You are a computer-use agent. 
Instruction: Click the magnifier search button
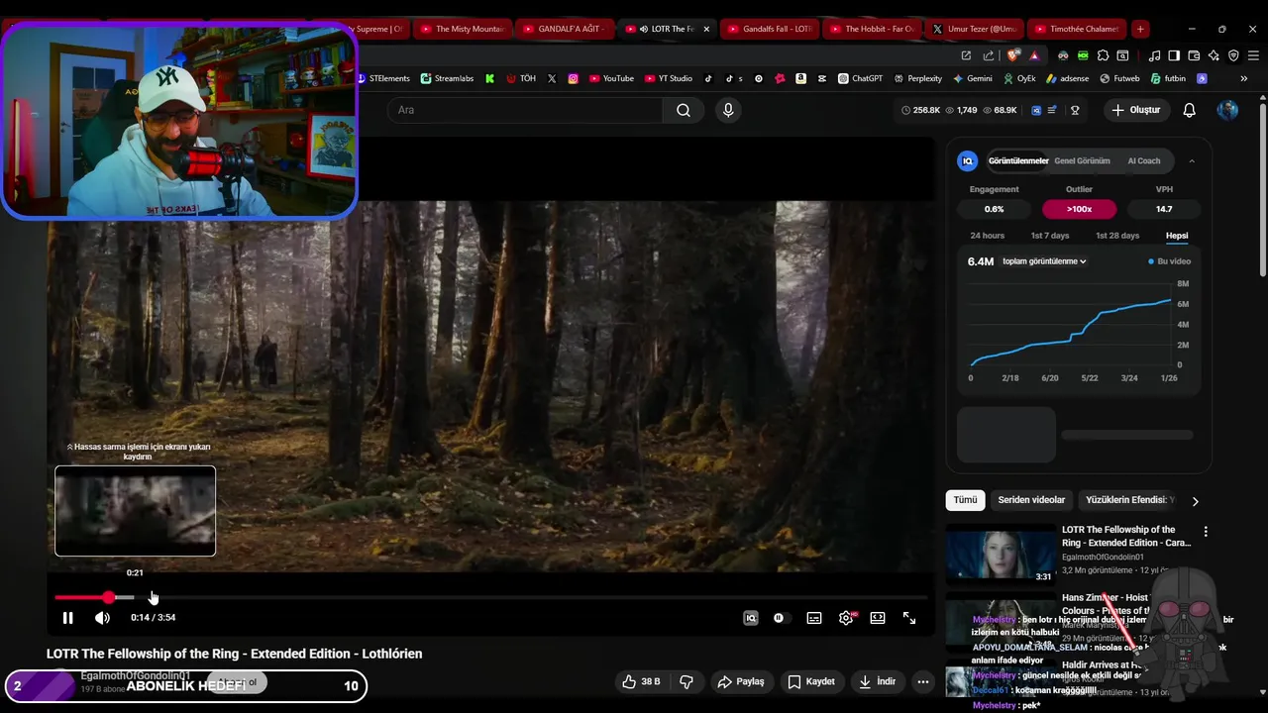click(x=684, y=110)
